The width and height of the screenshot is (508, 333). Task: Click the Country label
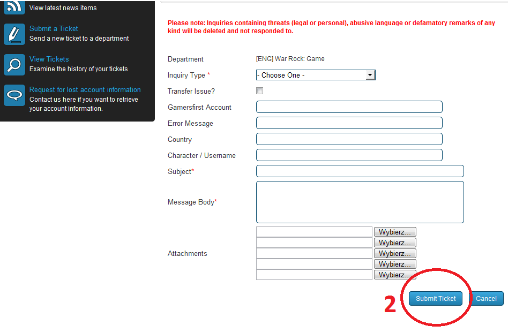coord(180,140)
